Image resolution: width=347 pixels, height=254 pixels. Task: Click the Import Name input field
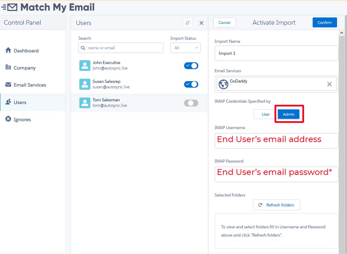[276, 53]
